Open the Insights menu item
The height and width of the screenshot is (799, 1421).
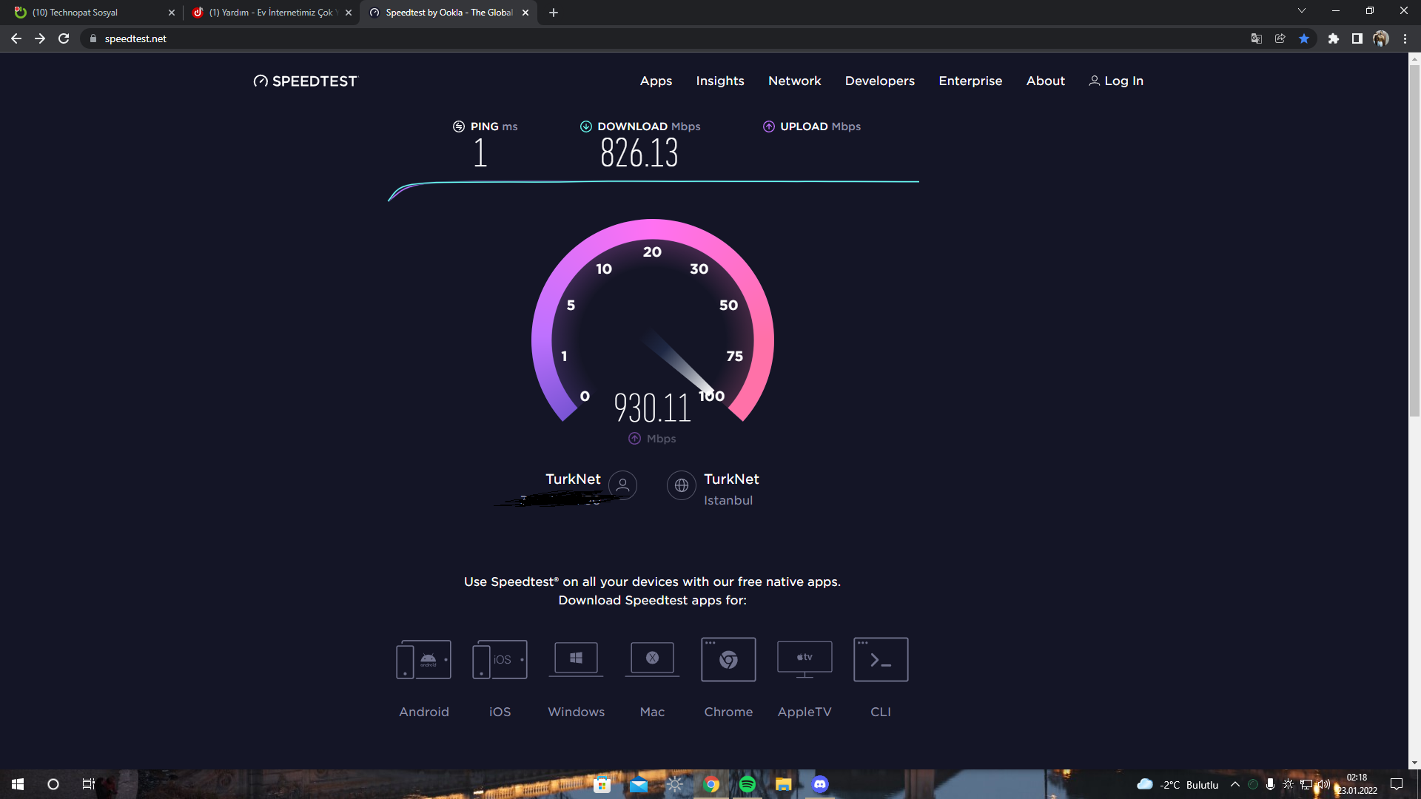(720, 81)
